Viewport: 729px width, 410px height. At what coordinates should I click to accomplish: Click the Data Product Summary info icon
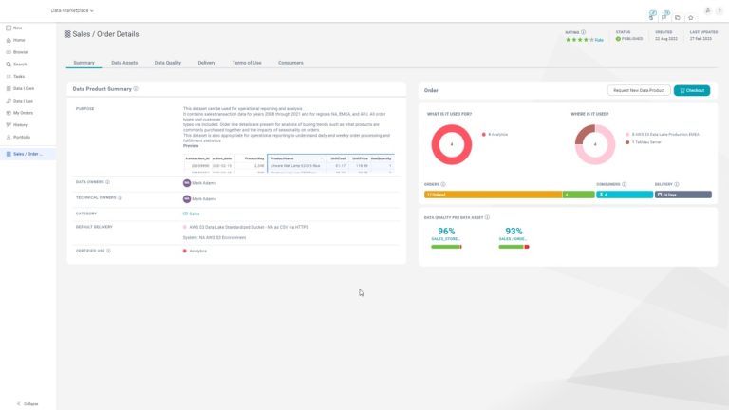tap(136, 89)
